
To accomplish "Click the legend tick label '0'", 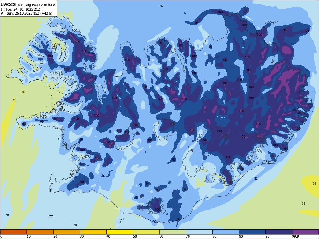I will pyautogui.click(x=1, y=236).
